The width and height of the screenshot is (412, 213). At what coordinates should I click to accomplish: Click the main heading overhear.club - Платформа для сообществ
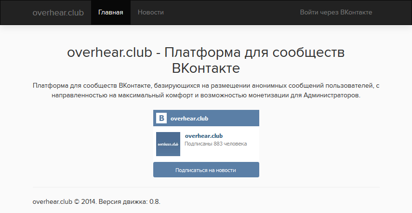point(206,60)
